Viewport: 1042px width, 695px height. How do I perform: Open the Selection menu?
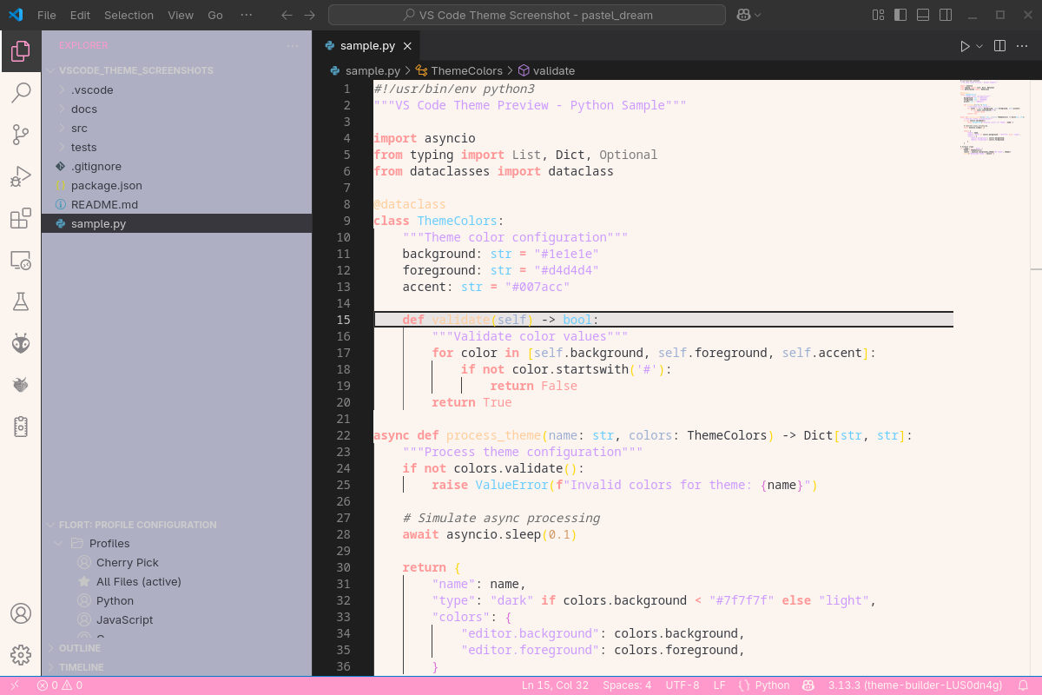[129, 15]
